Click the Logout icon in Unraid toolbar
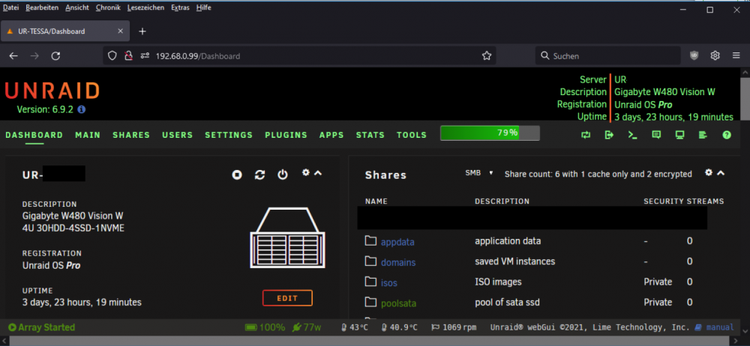This screenshot has height=346, width=750. pyautogui.click(x=609, y=136)
